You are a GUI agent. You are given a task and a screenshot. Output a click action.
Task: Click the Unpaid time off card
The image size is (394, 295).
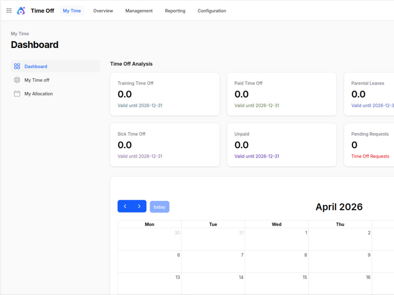[282, 145]
